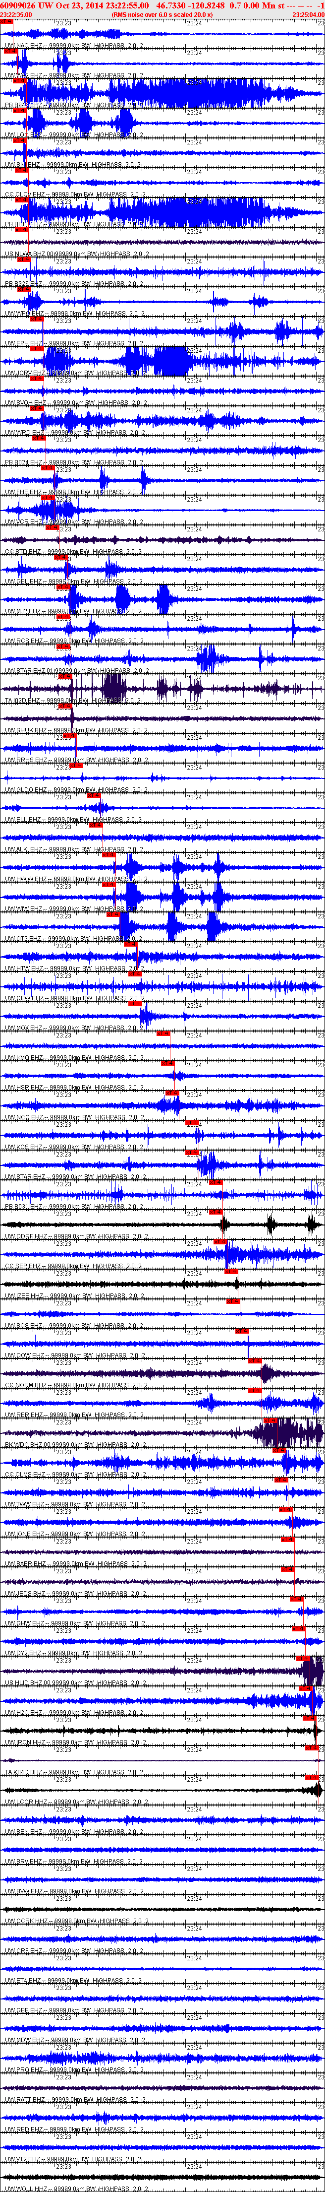Select the UW.ETA EHZ station label
Image resolution: width=325 pixels, height=2192 pixels.
pyautogui.click(x=74, y=1981)
